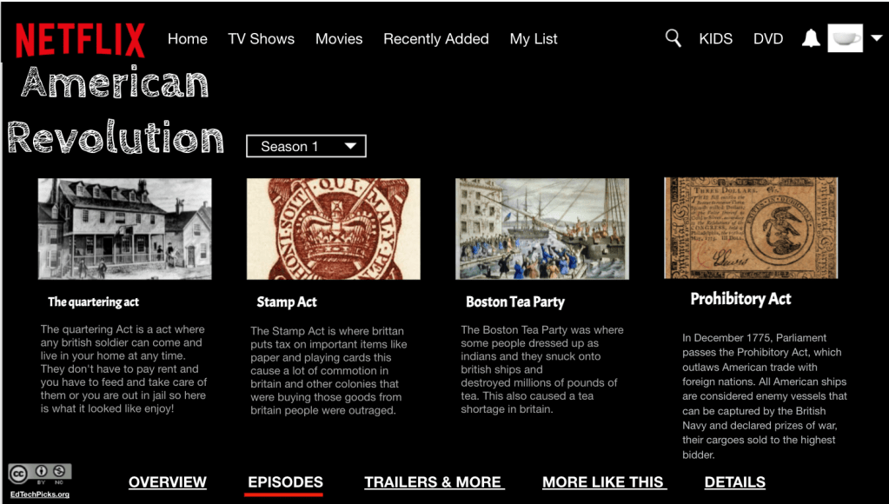The width and height of the screenshot is (889, 504).
Task: Open Recently Added page
Action: tap(436, 38)
